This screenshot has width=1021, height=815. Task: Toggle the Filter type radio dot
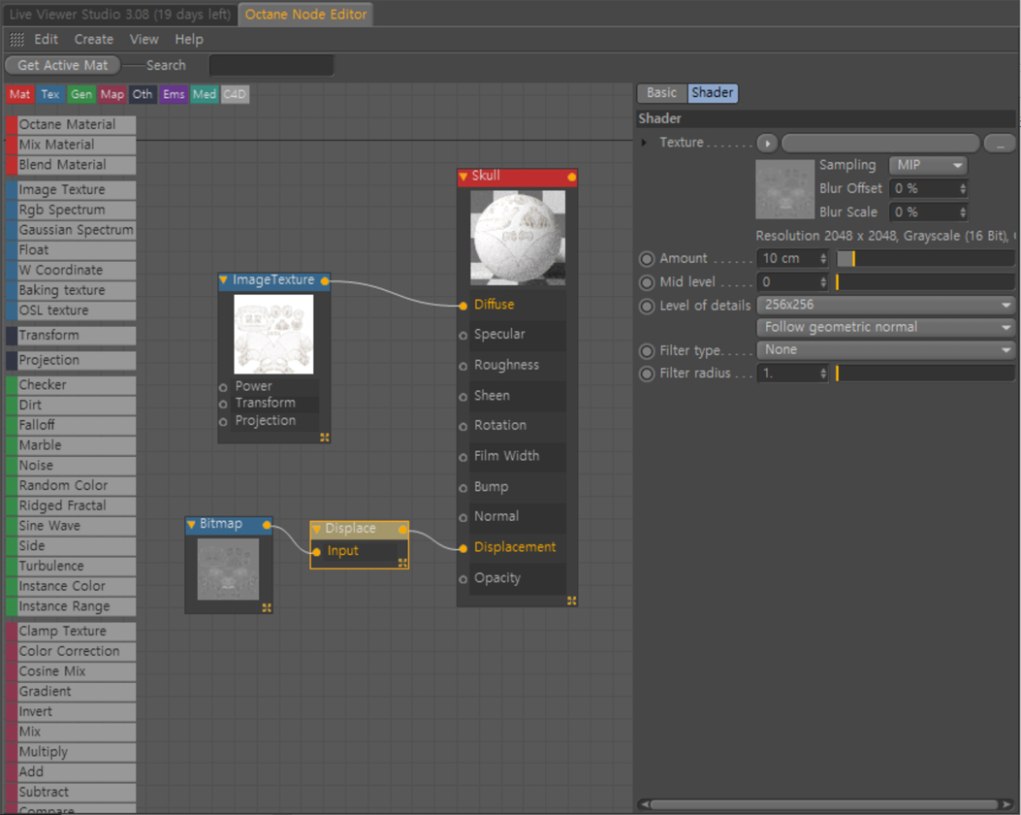(x=647, y=352)
